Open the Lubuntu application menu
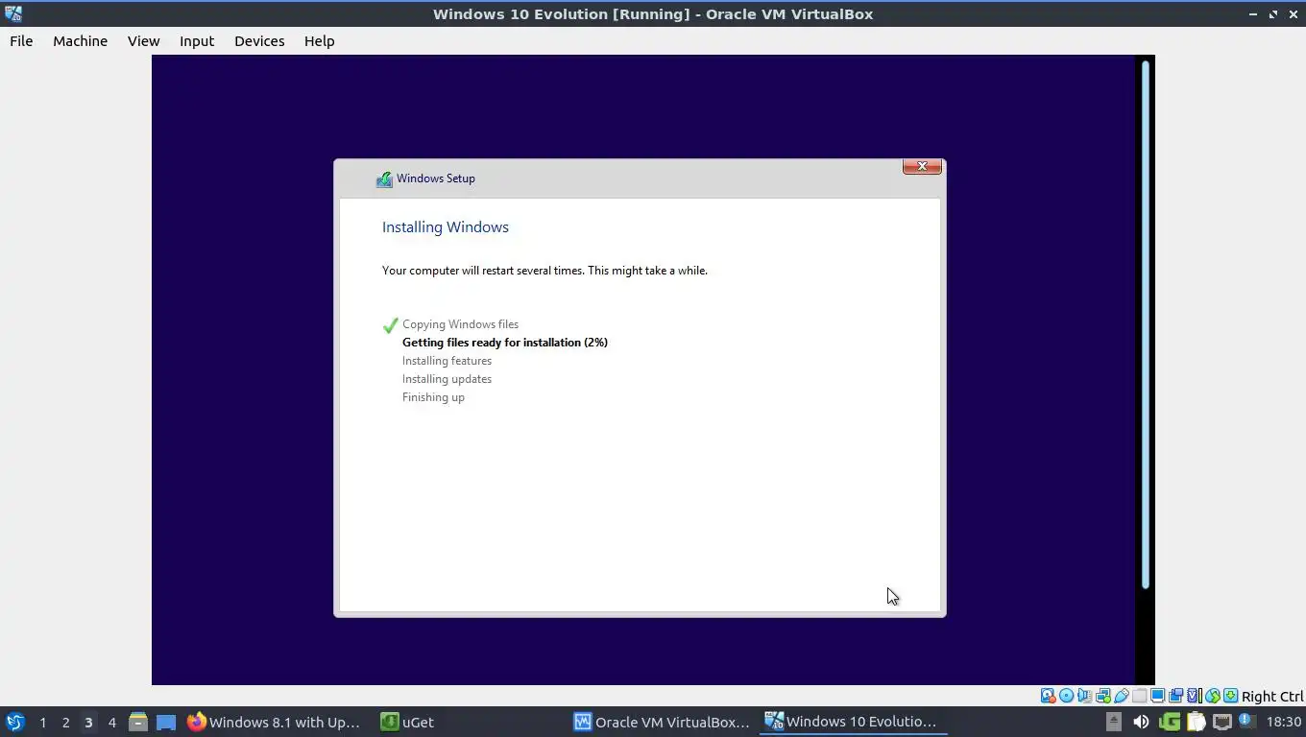1306x737 pixels. tap(15, 722)
